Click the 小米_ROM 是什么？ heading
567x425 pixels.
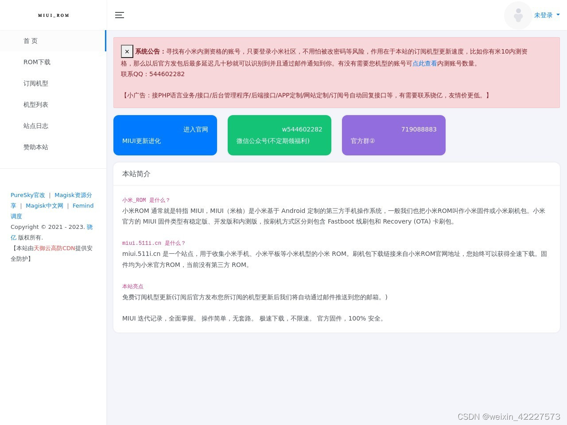pos(146,200)
